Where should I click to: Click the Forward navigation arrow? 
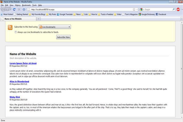click(7, 9)
